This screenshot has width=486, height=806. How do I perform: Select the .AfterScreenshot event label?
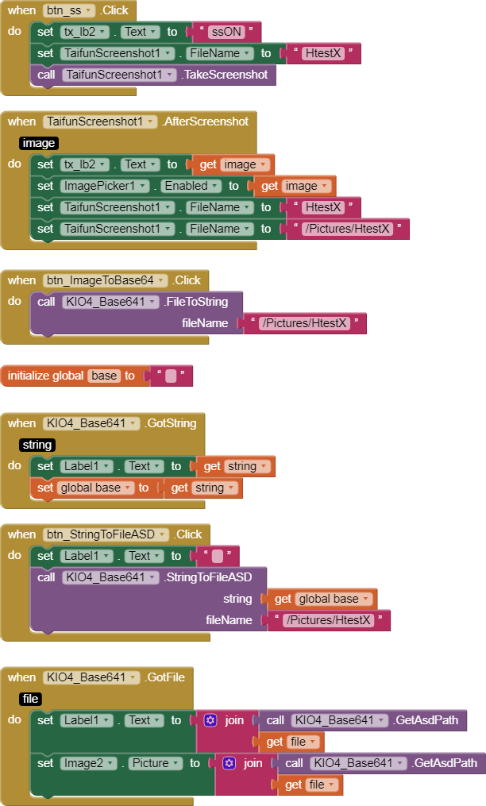[205, 121]
